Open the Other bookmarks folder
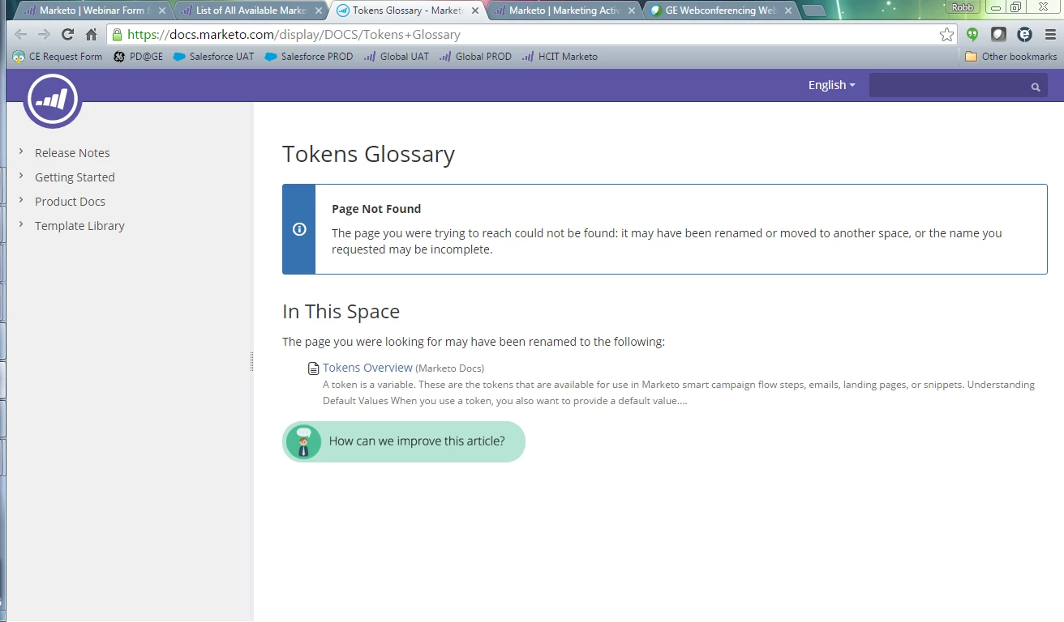 coord(1011,57)
